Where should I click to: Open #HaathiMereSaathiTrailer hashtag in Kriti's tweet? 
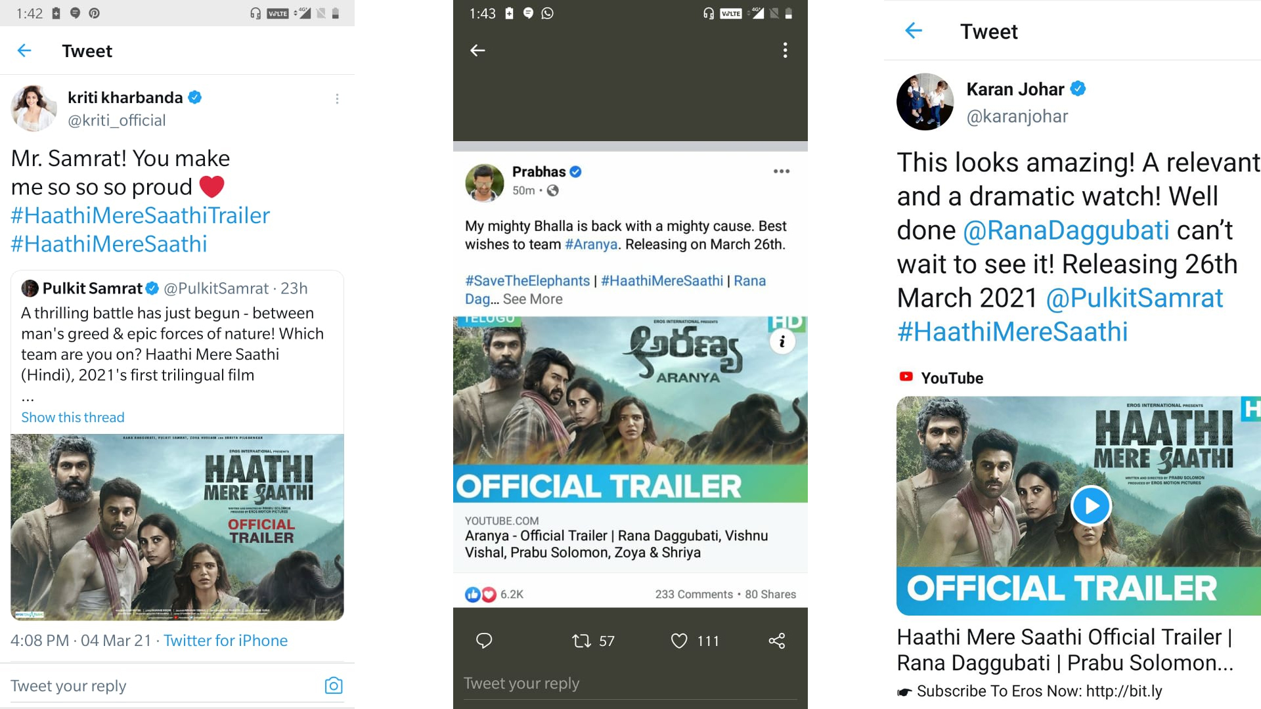point(141,215)
